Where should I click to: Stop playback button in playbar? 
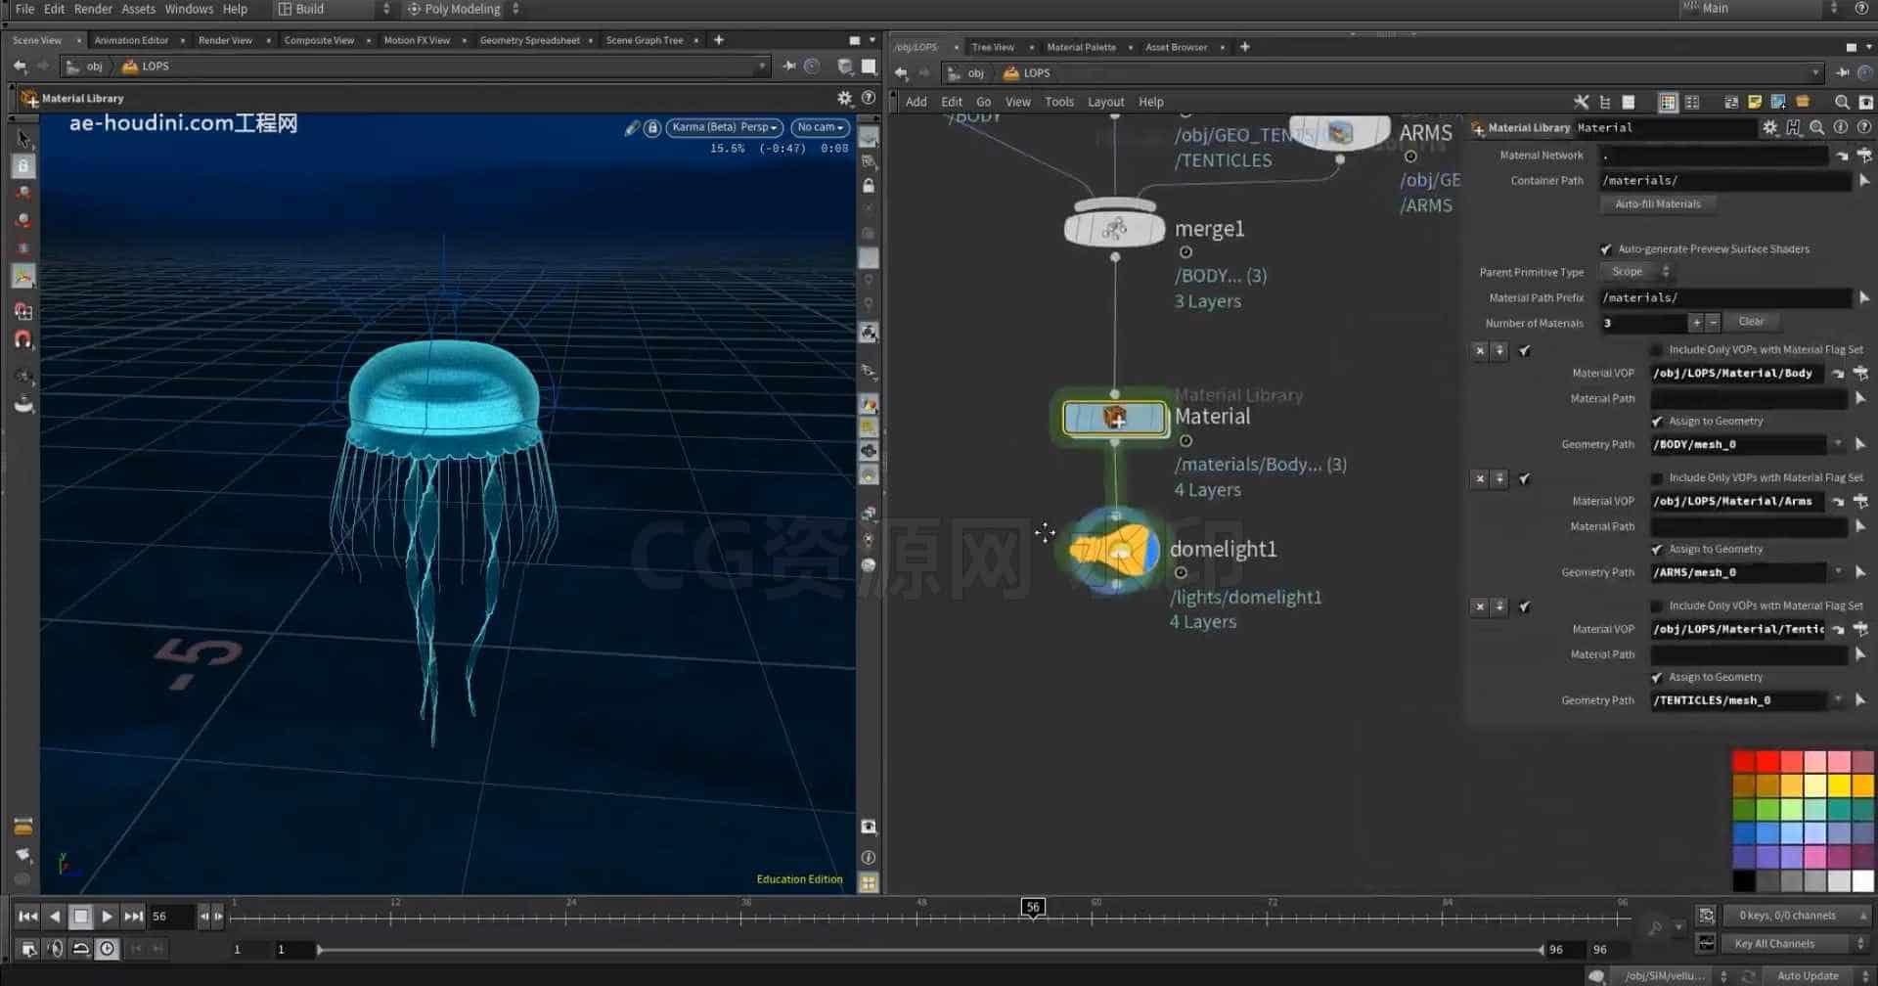(x=81, y=917)
